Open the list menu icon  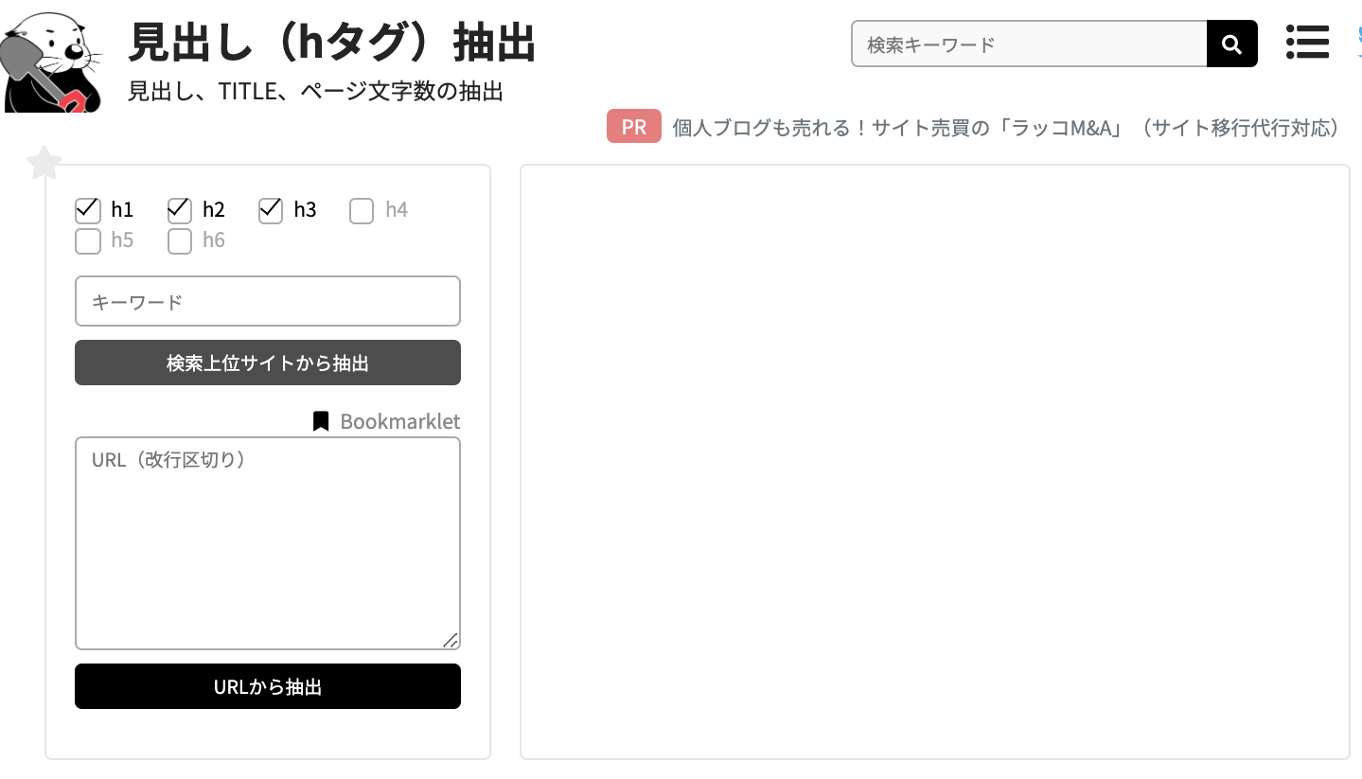pos(1307,43)
